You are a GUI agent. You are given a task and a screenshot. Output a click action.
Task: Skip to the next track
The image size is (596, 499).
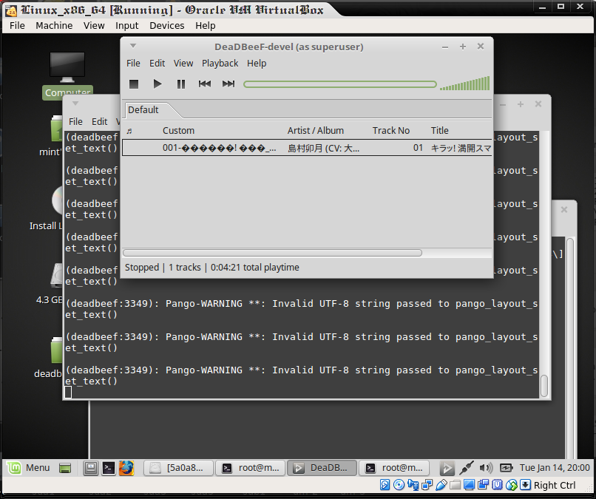(x=228, y=84)
